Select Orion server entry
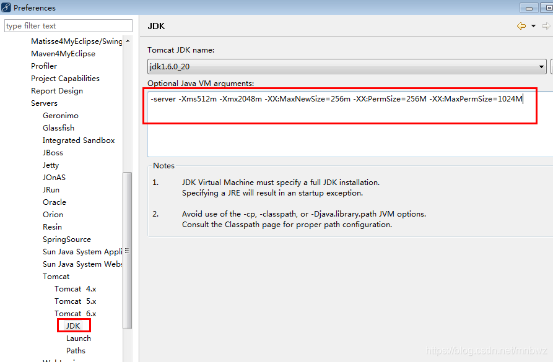 [x=53, y=214]
